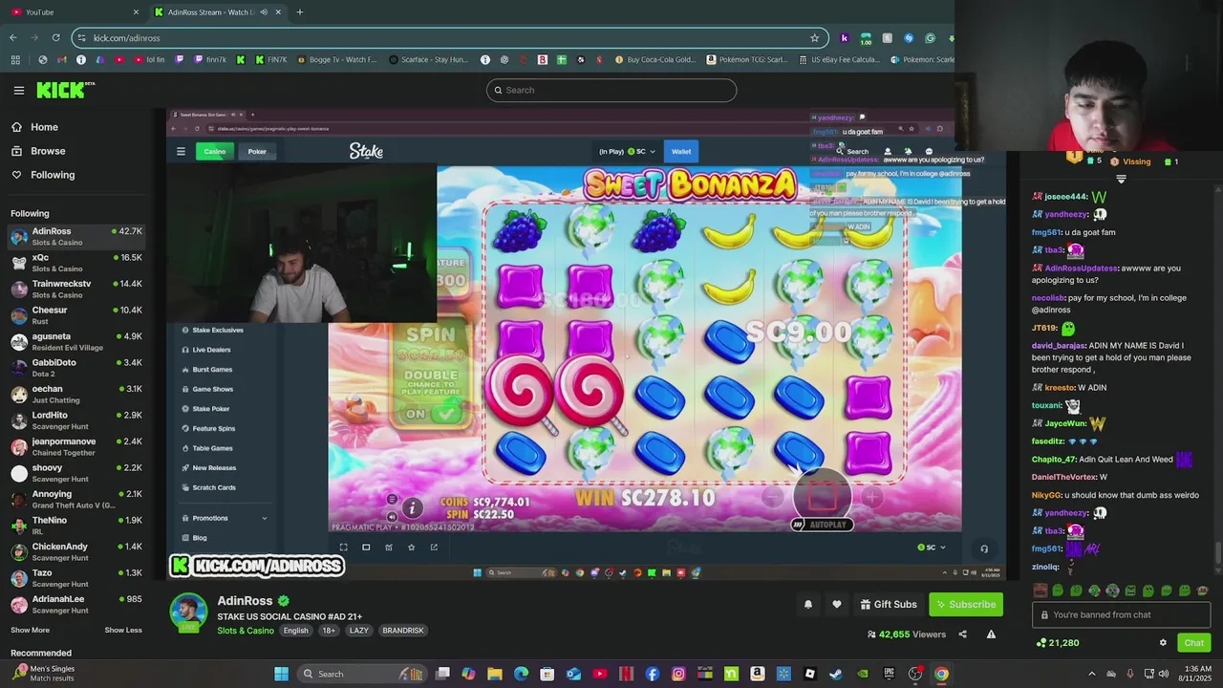Click the green Chat send button
The height and width of the screenshot is (688, 1223).
(x=1193, y=643)
